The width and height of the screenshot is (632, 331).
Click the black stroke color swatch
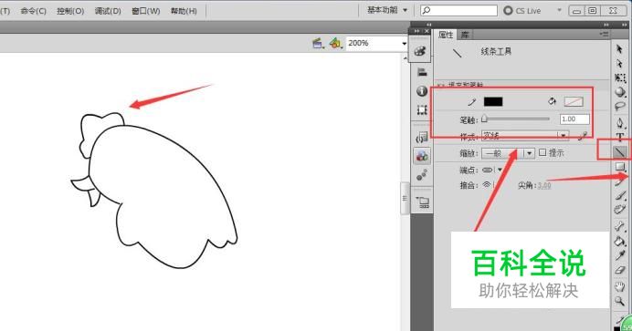(493, 101)
